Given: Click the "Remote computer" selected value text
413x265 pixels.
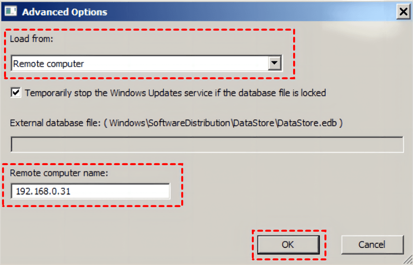Looking at the screenshot, I should coord(49,64).
